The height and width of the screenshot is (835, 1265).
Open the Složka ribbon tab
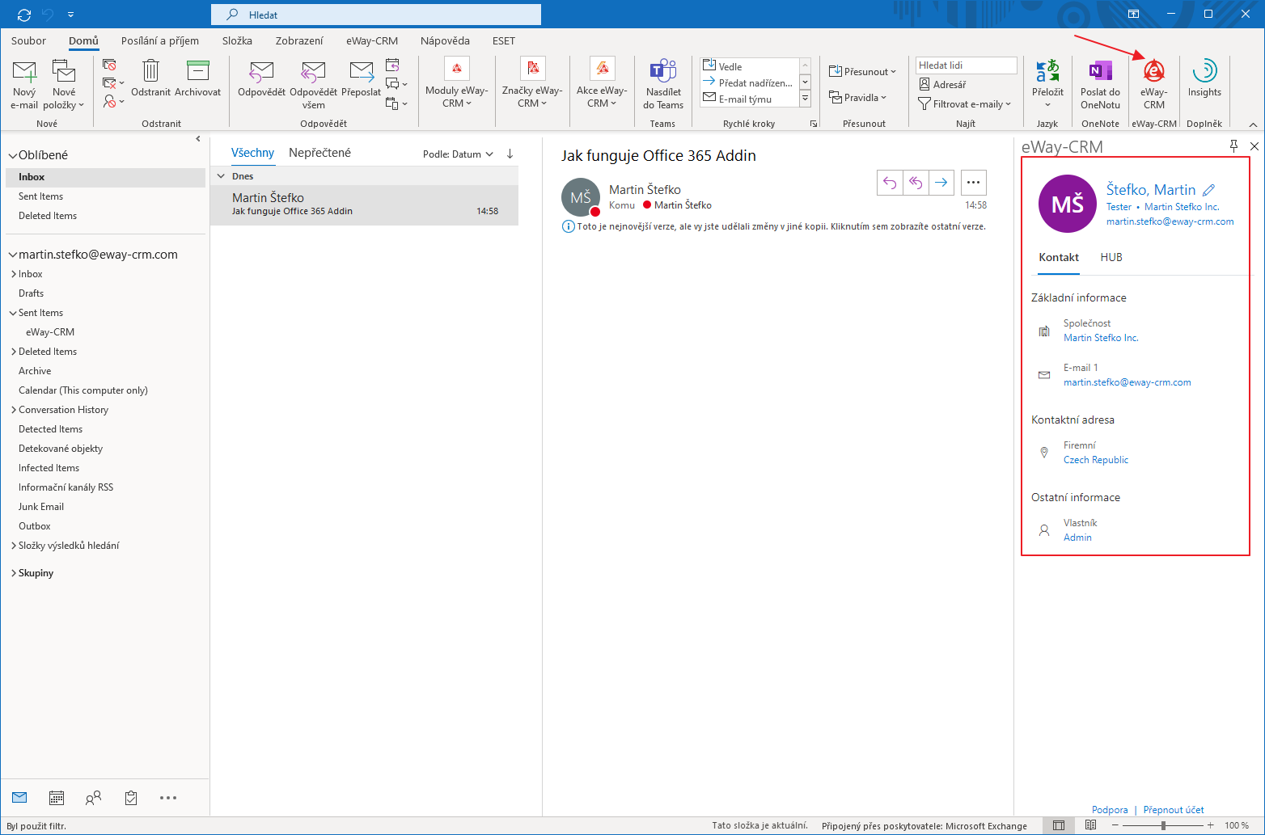coord(237,40)
